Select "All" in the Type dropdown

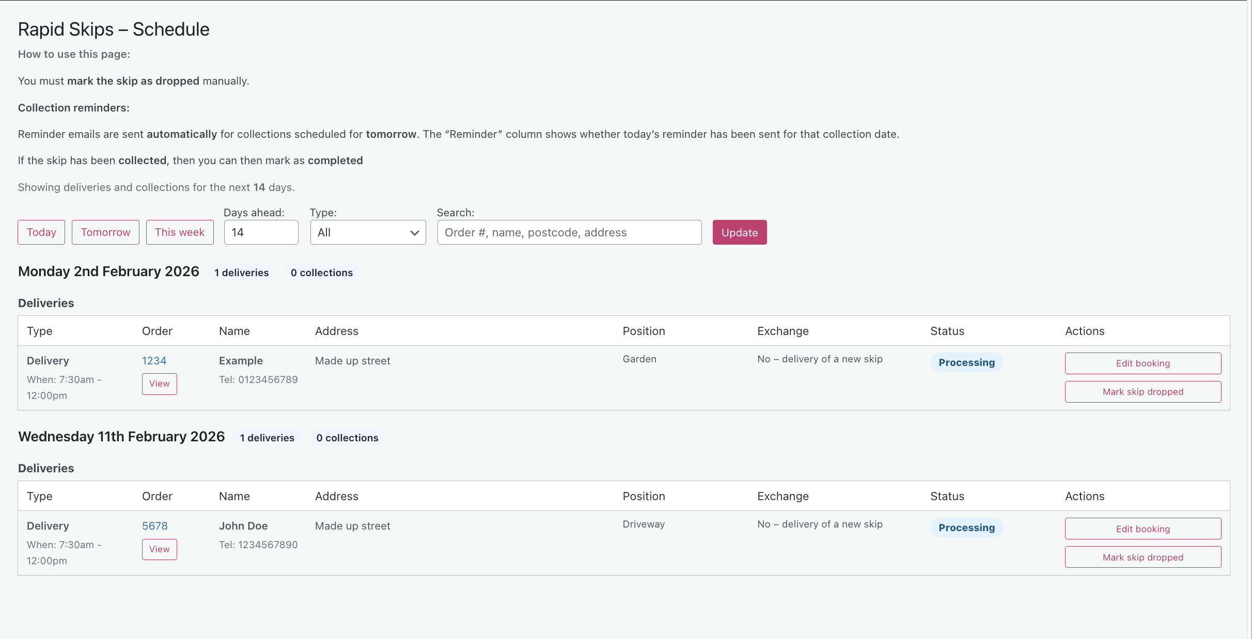click(368, 232)
